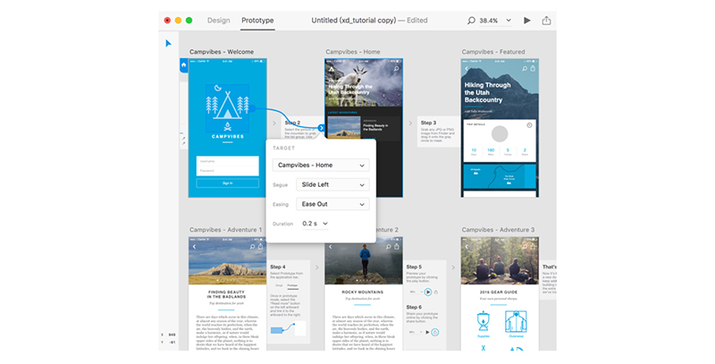This screenshot has width=715, height=364.
Task: Select the Campvibes - Featured artboard title
Action: tap(499, 52)
